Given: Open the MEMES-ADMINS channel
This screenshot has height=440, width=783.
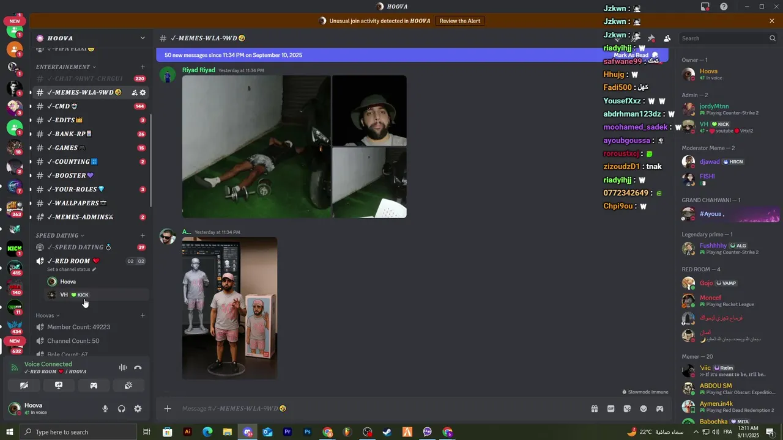Looking at the screenshot, I should (91, 217).
